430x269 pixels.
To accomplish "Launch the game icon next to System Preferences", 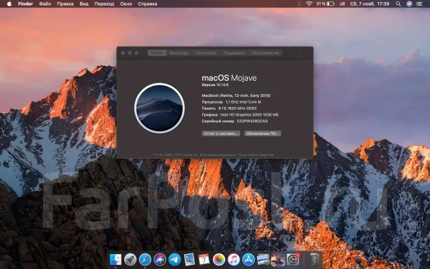I will coord(277,259).
